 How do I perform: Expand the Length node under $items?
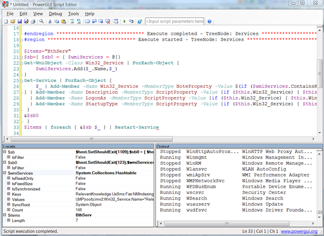pyautogui.click(x=9, y=220)
